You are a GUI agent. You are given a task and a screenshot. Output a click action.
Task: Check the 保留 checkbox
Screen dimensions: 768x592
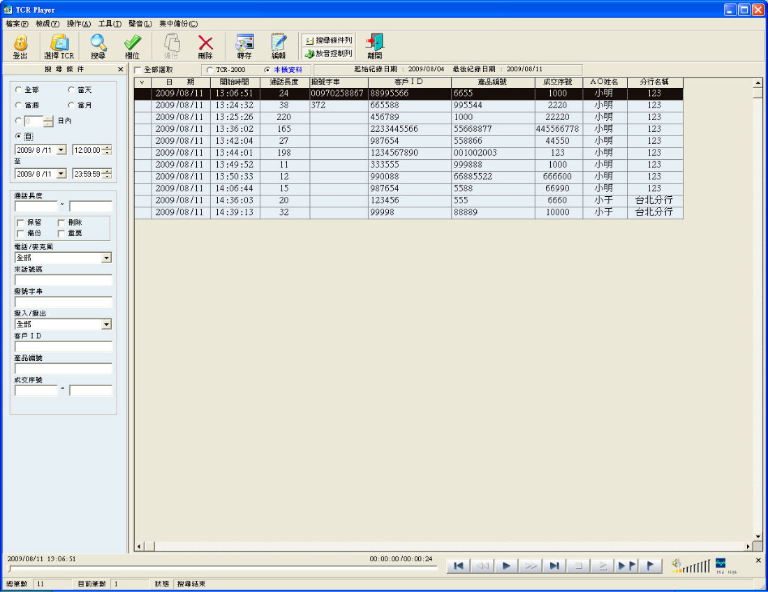tap(20, 223)
